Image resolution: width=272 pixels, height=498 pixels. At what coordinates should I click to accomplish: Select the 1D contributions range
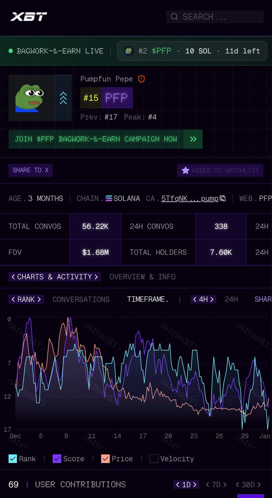(x=186, y=485)
